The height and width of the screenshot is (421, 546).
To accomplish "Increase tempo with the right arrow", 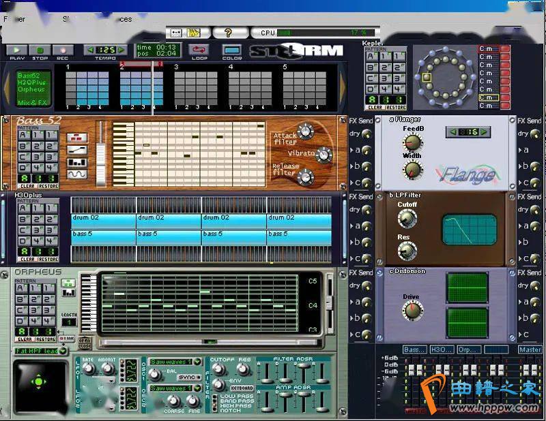I will [121, 50].
